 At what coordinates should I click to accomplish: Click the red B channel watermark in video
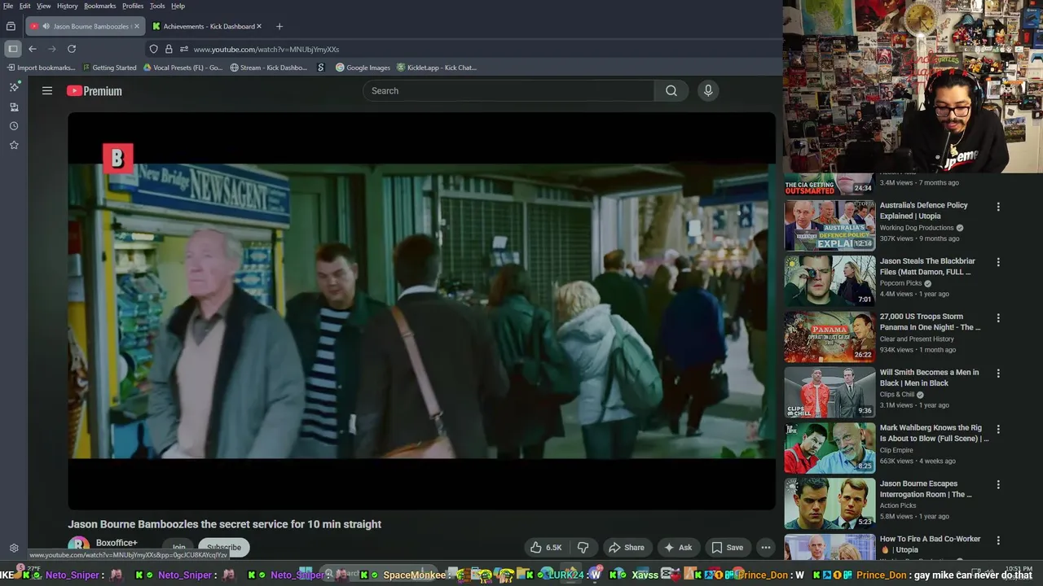tap(117, 158)
